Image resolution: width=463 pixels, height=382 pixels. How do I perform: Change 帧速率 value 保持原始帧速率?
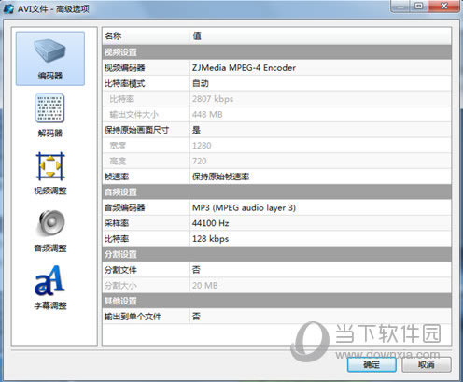coord(220,177)
